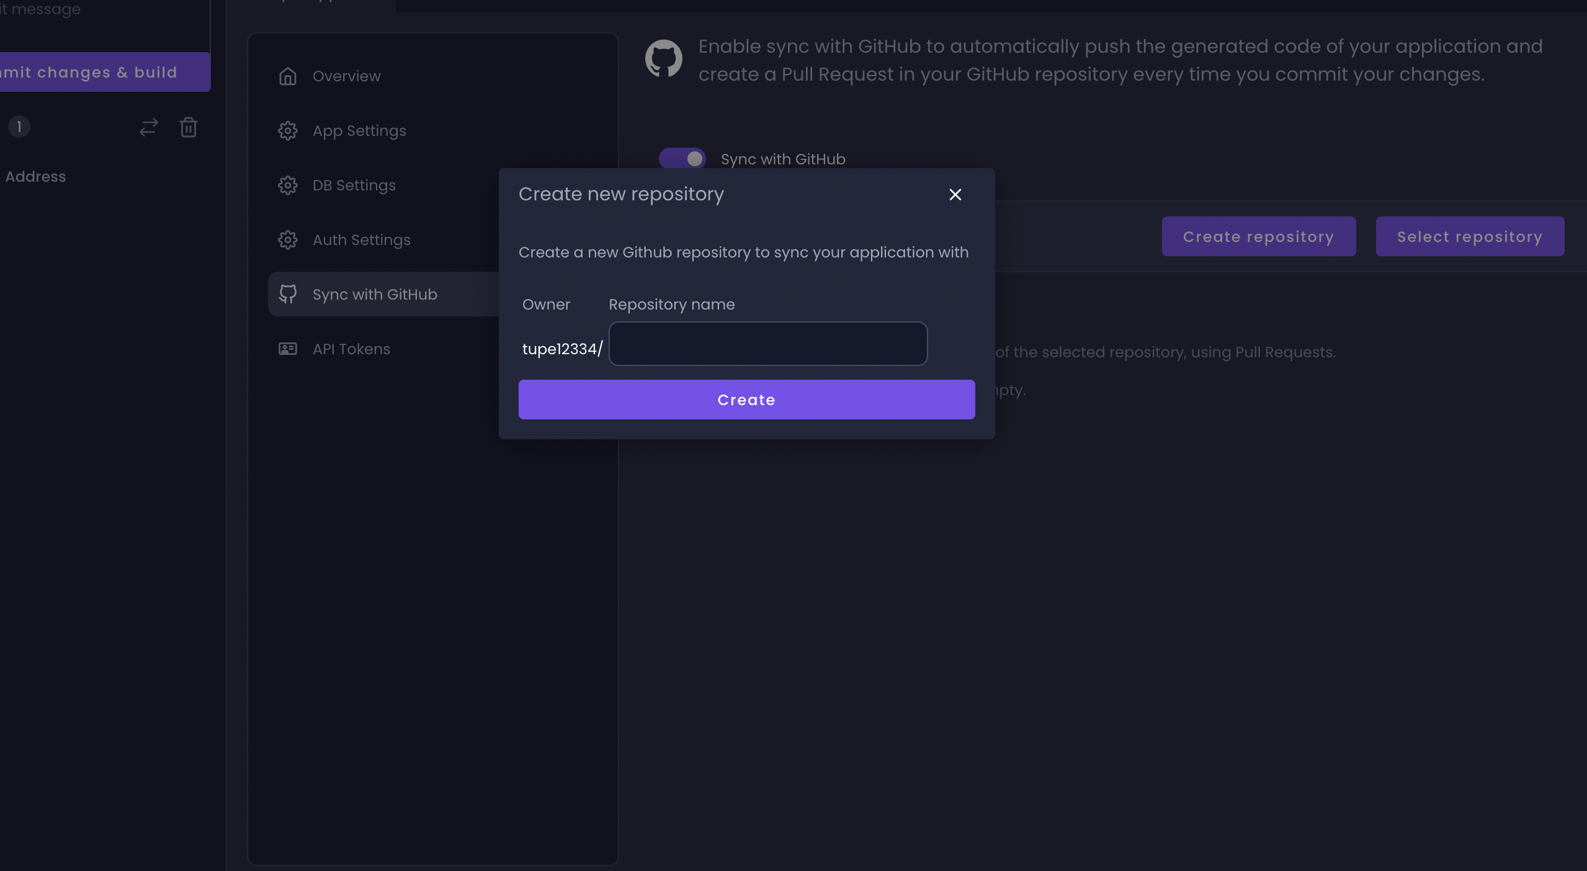The image size is (1587, 871).
Task: Go to DB Settings section
Action: point(354,185)
